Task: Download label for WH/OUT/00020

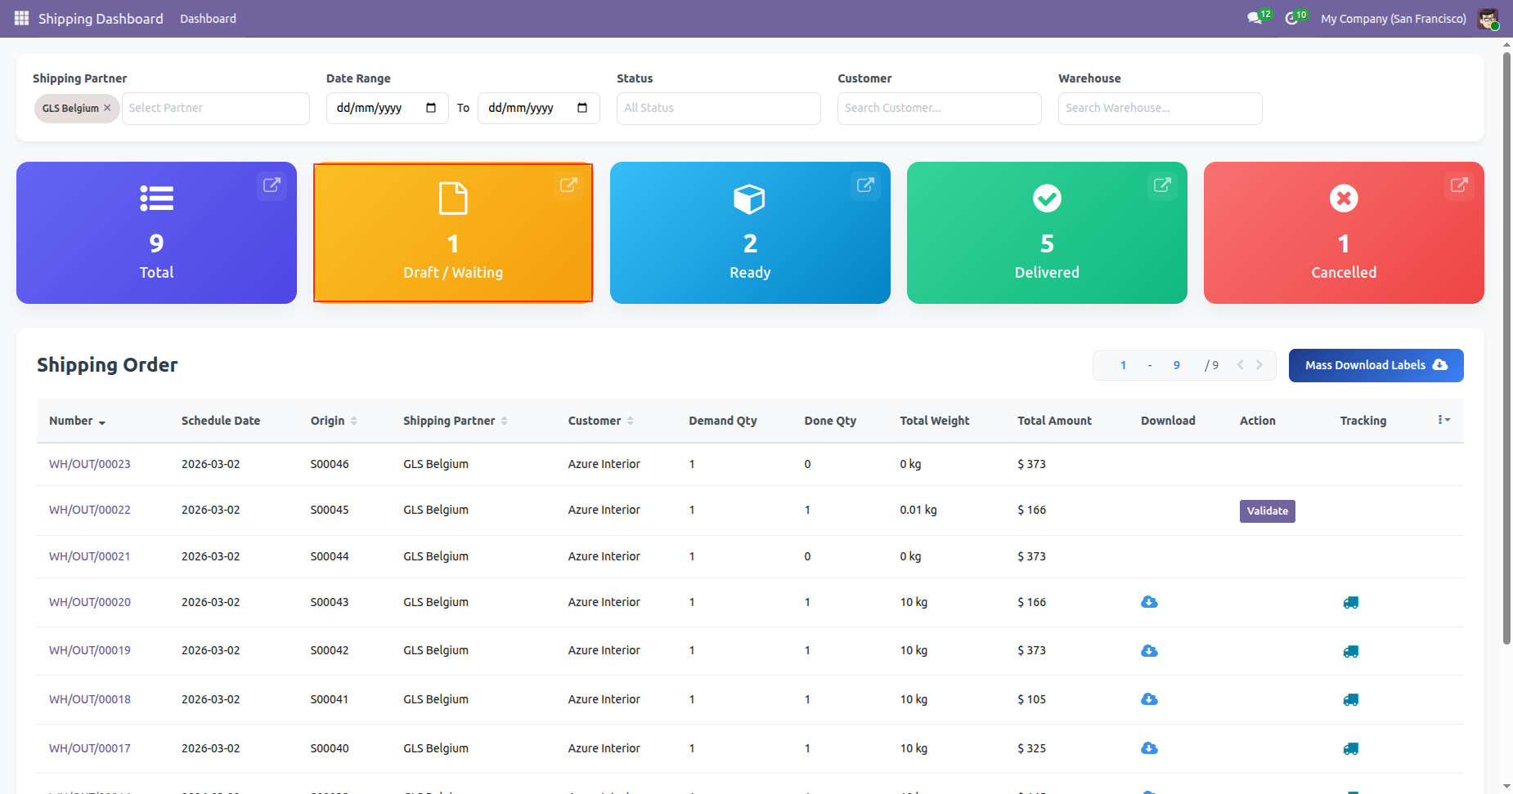Action: coord(1149,602)
